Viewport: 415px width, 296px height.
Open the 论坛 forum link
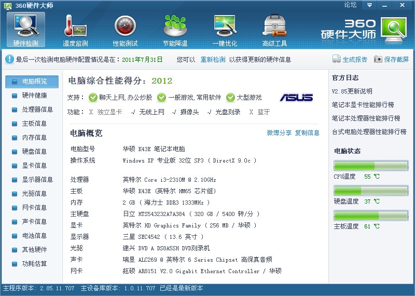pyautogui.click(x=350, y=5)
